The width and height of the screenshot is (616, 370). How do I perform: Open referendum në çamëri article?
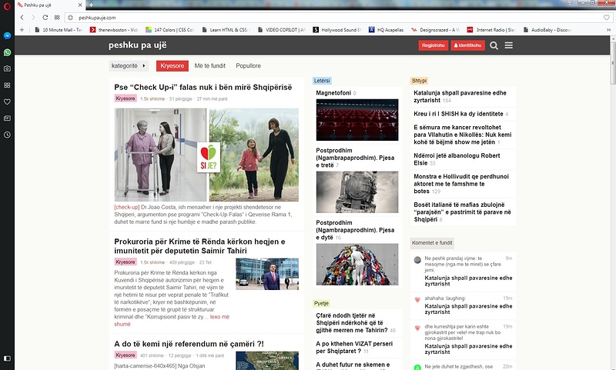[189, 344]
